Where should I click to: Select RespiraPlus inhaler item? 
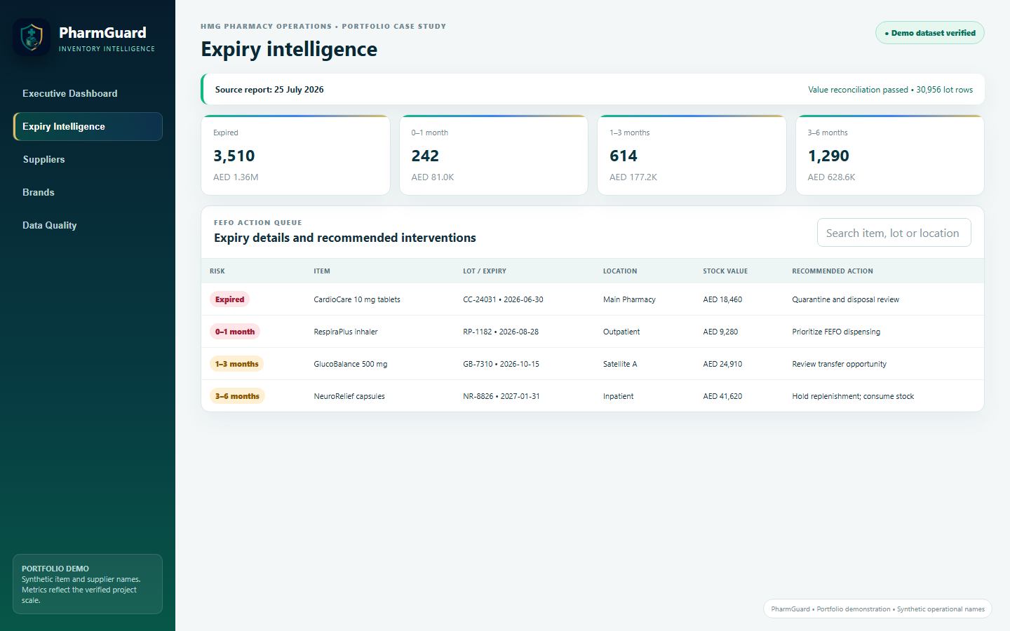click(x=346, y=332)
